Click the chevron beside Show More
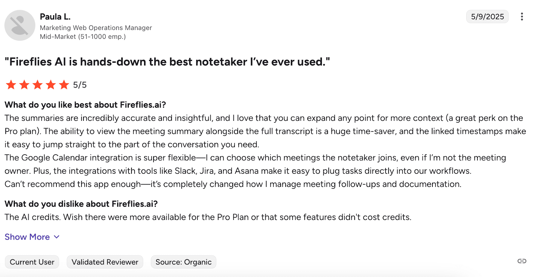541x277 pixels. [x=57, y=237]
